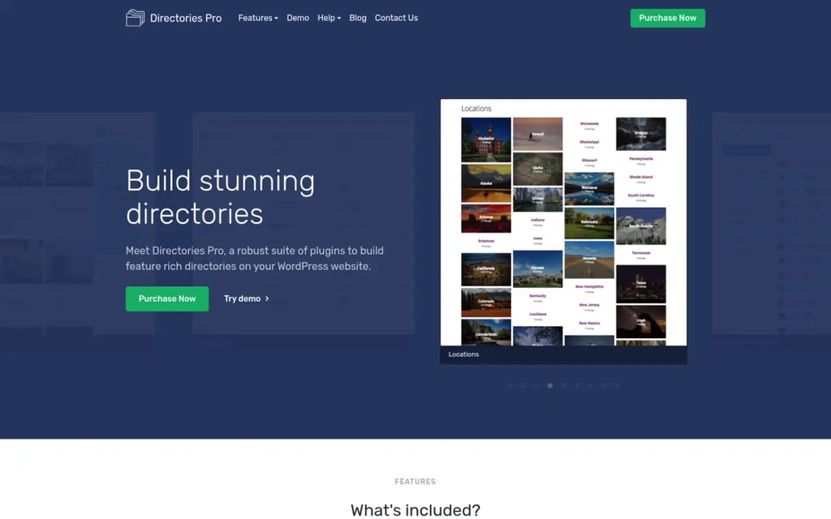This screenshot has height=519, width=831.
Task: Select the highlighted active carousel dot
Action: click(550, 385)
